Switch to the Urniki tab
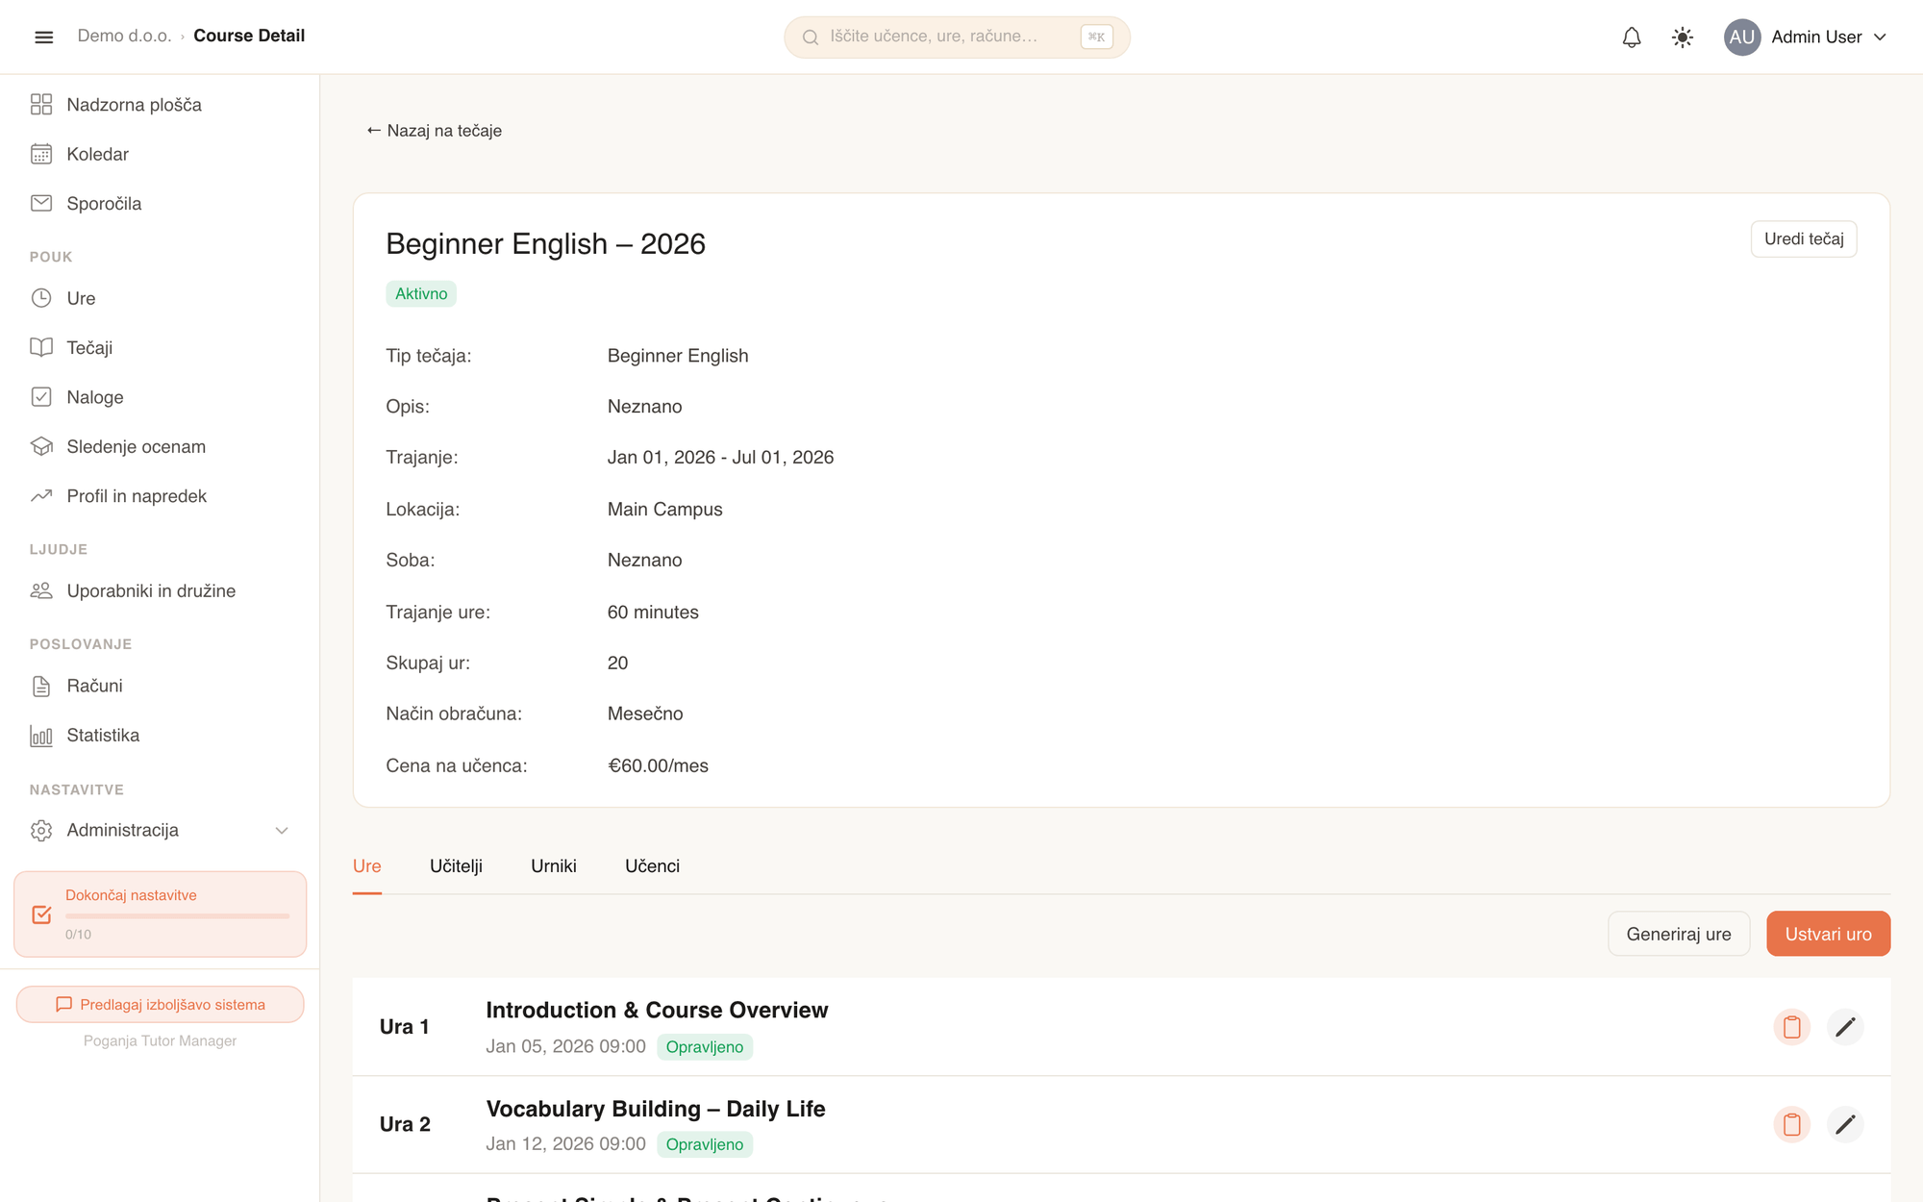The image size is (1923, 1202). pyautogui.click(x=554, y=866)
